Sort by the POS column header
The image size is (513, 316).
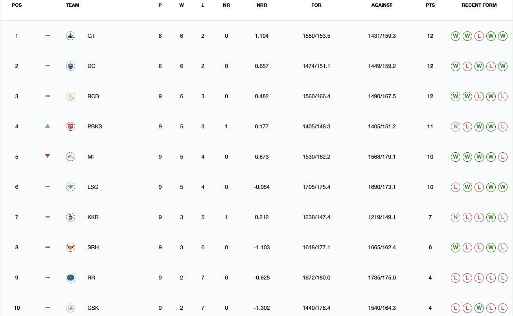(17, 5)
